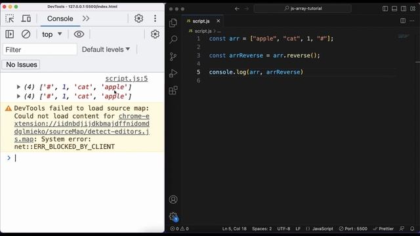Image resolution: width=420 pixels, height=236 pixels.
Task: Click script.js in the breadcrumb
Action: pyautogui.click(x=203, y=31)
